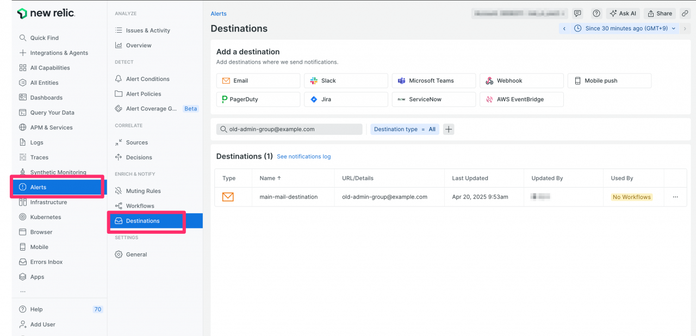Click the Infrastructure icon
This screenshot has width=696, height=336.
pyautogui.click(x=23, y=202)
